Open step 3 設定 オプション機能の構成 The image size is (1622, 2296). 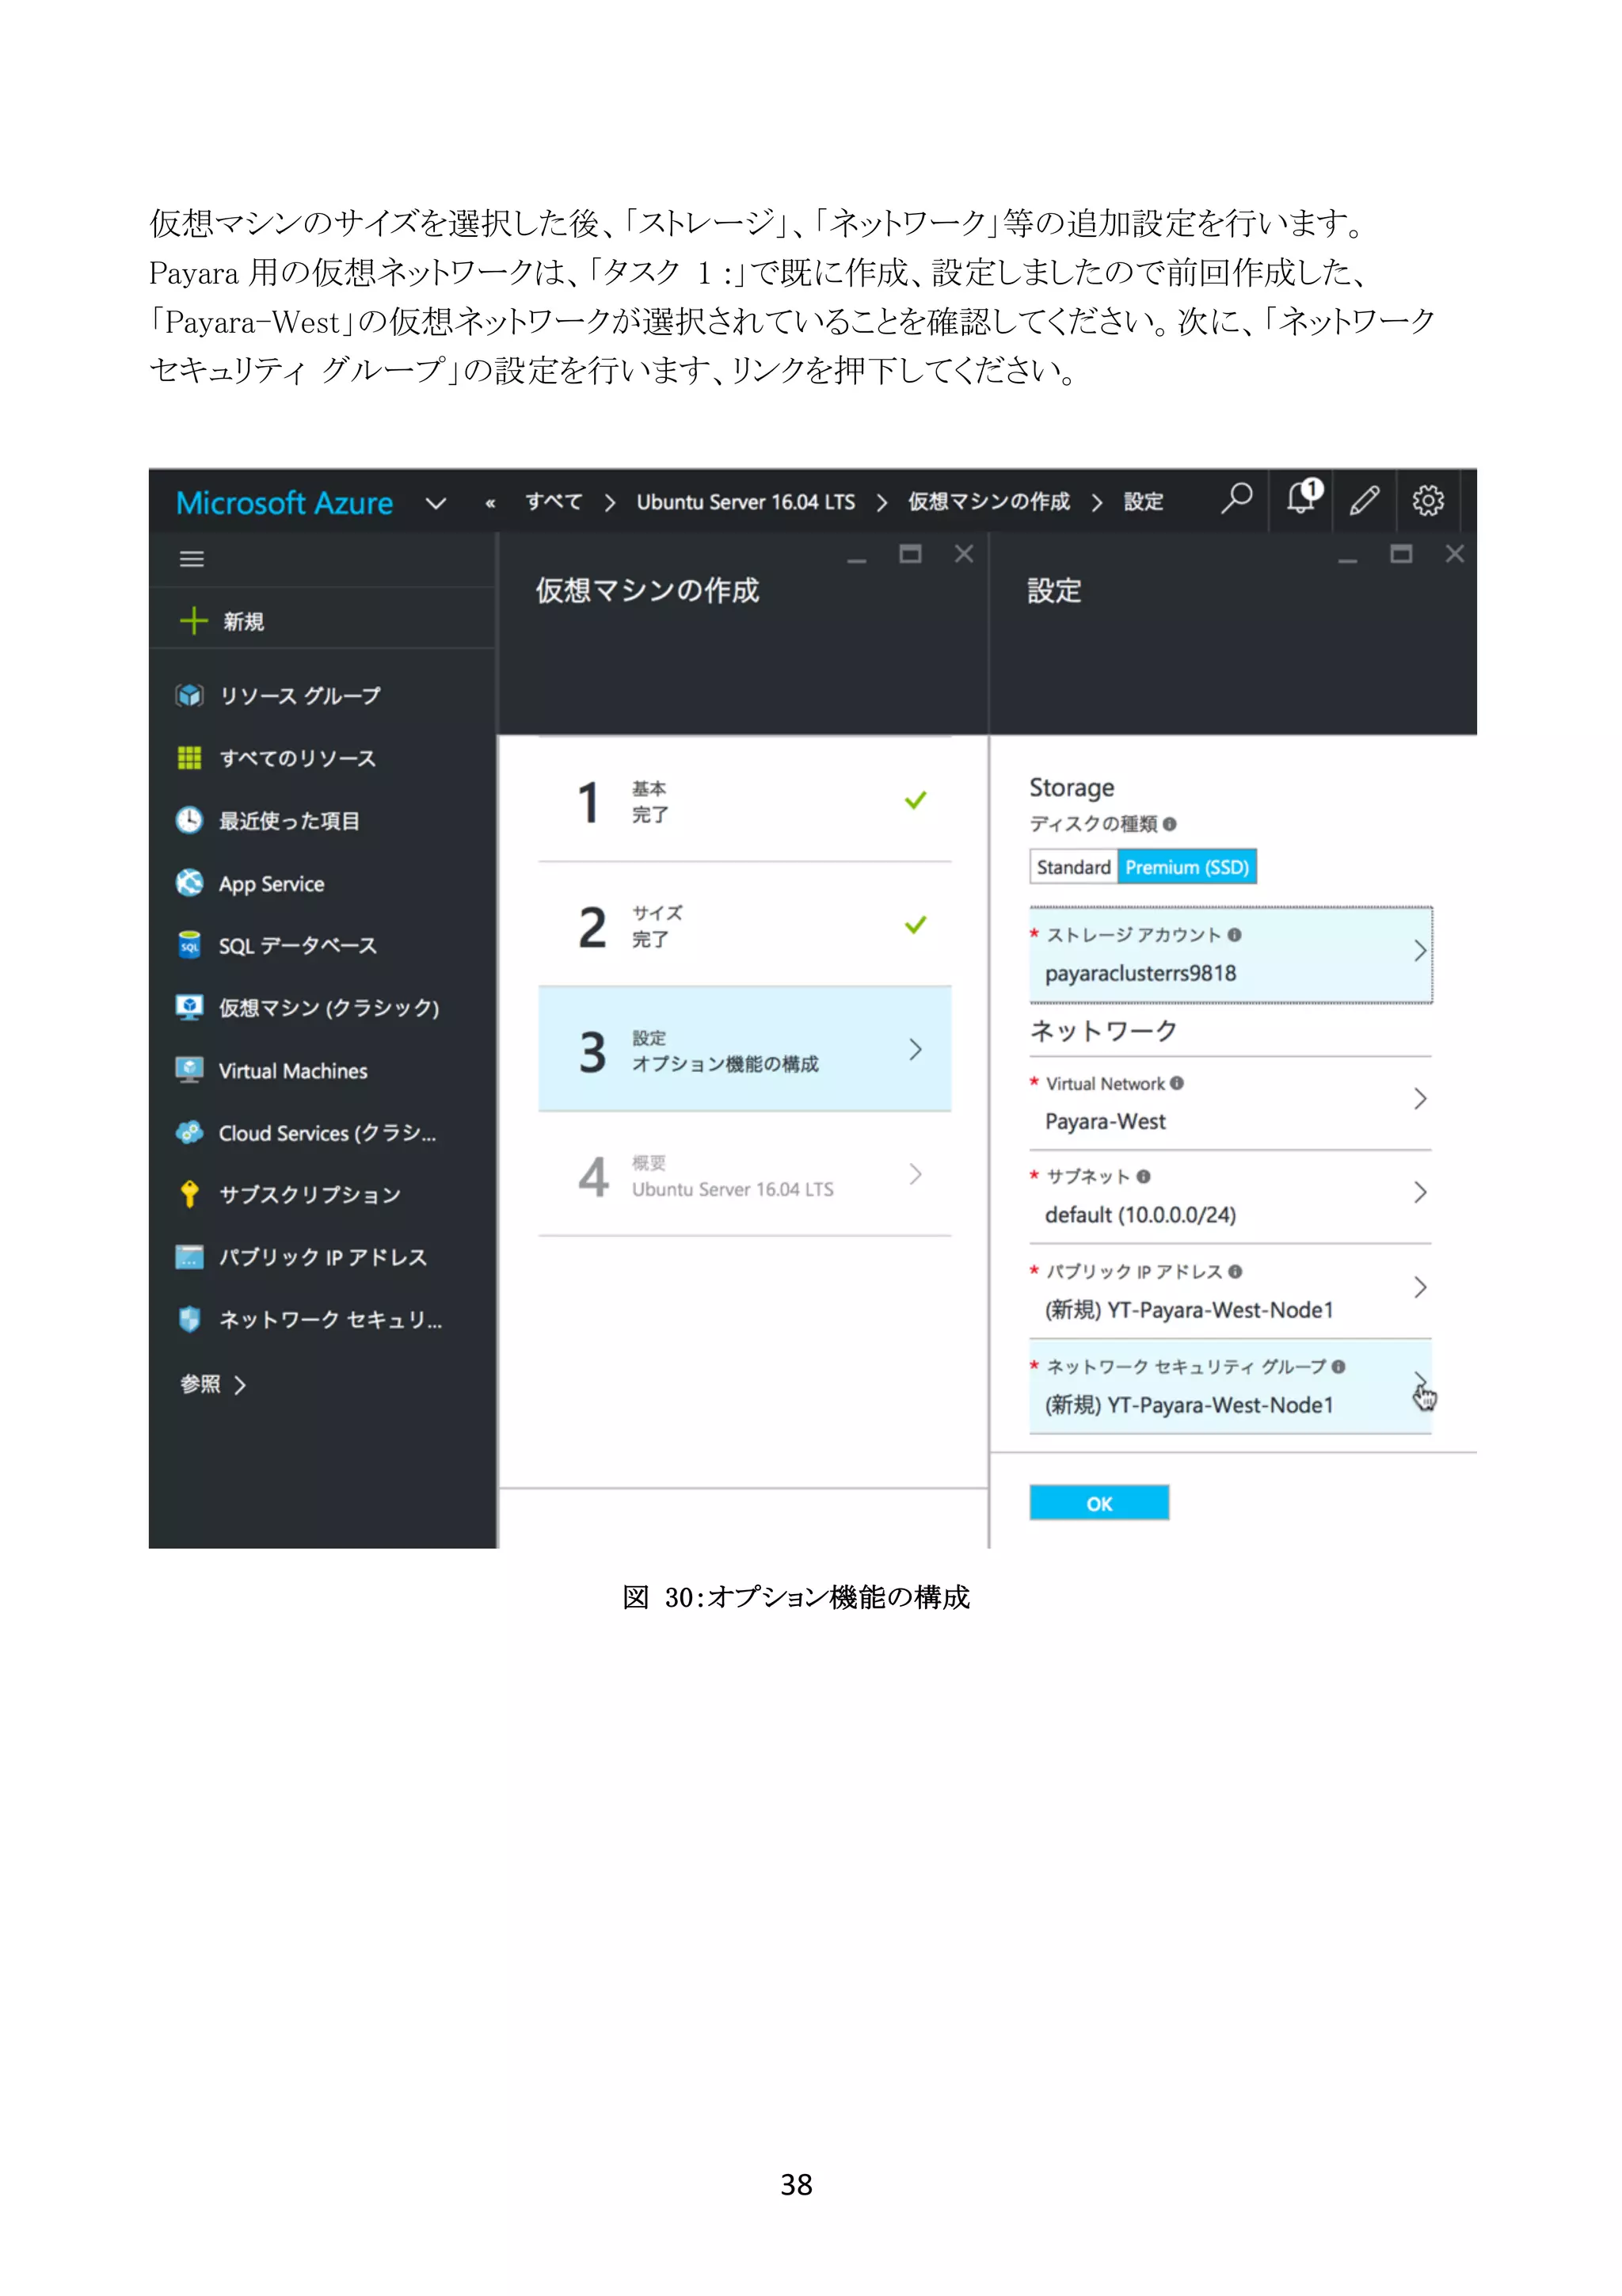744,1049
